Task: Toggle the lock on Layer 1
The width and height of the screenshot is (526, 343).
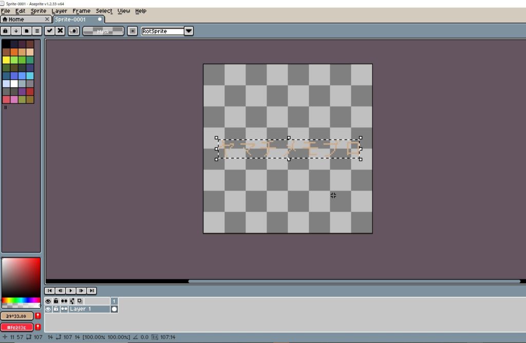Action: tap(56, 309)
